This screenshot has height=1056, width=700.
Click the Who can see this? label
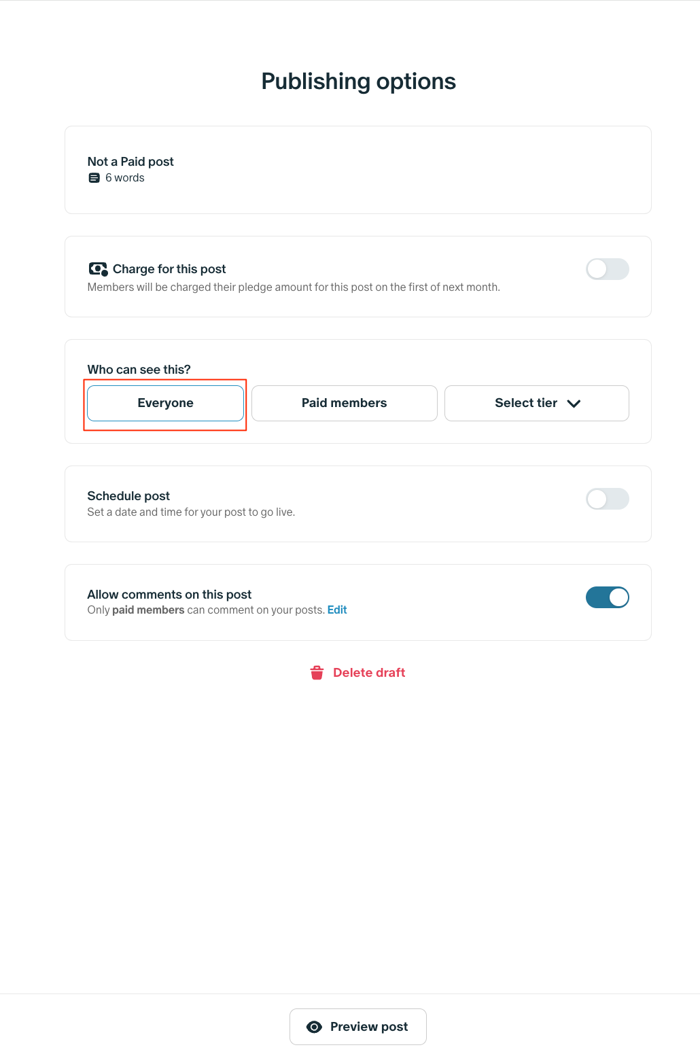pyautogui.click(x=139, y=370)
